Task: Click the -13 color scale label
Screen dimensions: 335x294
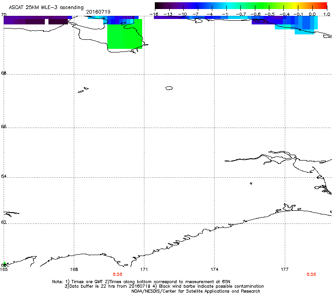Action: 168,14
